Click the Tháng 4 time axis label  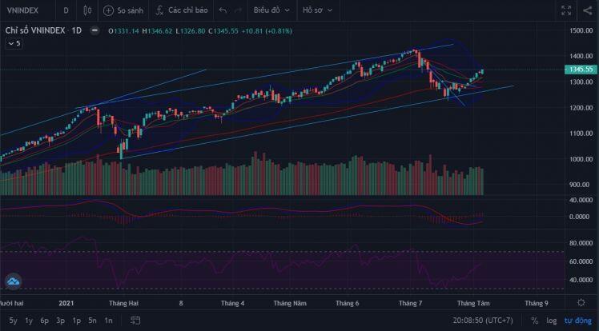coord(233,303)
